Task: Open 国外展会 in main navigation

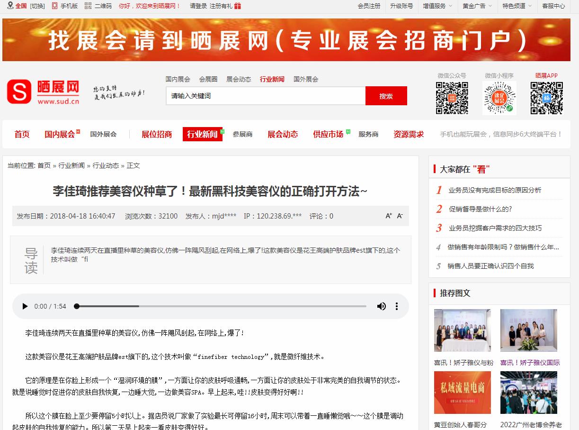Action: pos(103,134)
